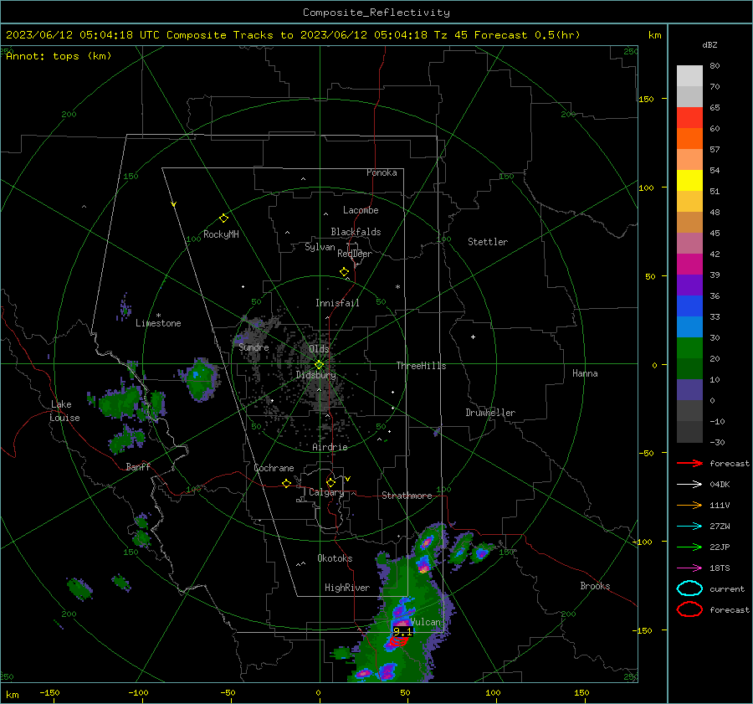Click the 36 dBZ blue color swatch
This screenshot has height=704, width=753.
click(689, 306)
